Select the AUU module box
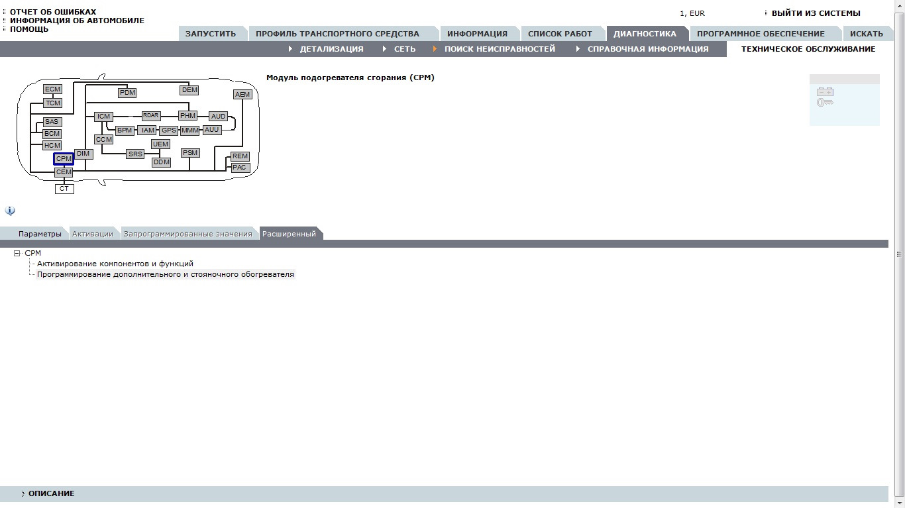 pos(212,130)
